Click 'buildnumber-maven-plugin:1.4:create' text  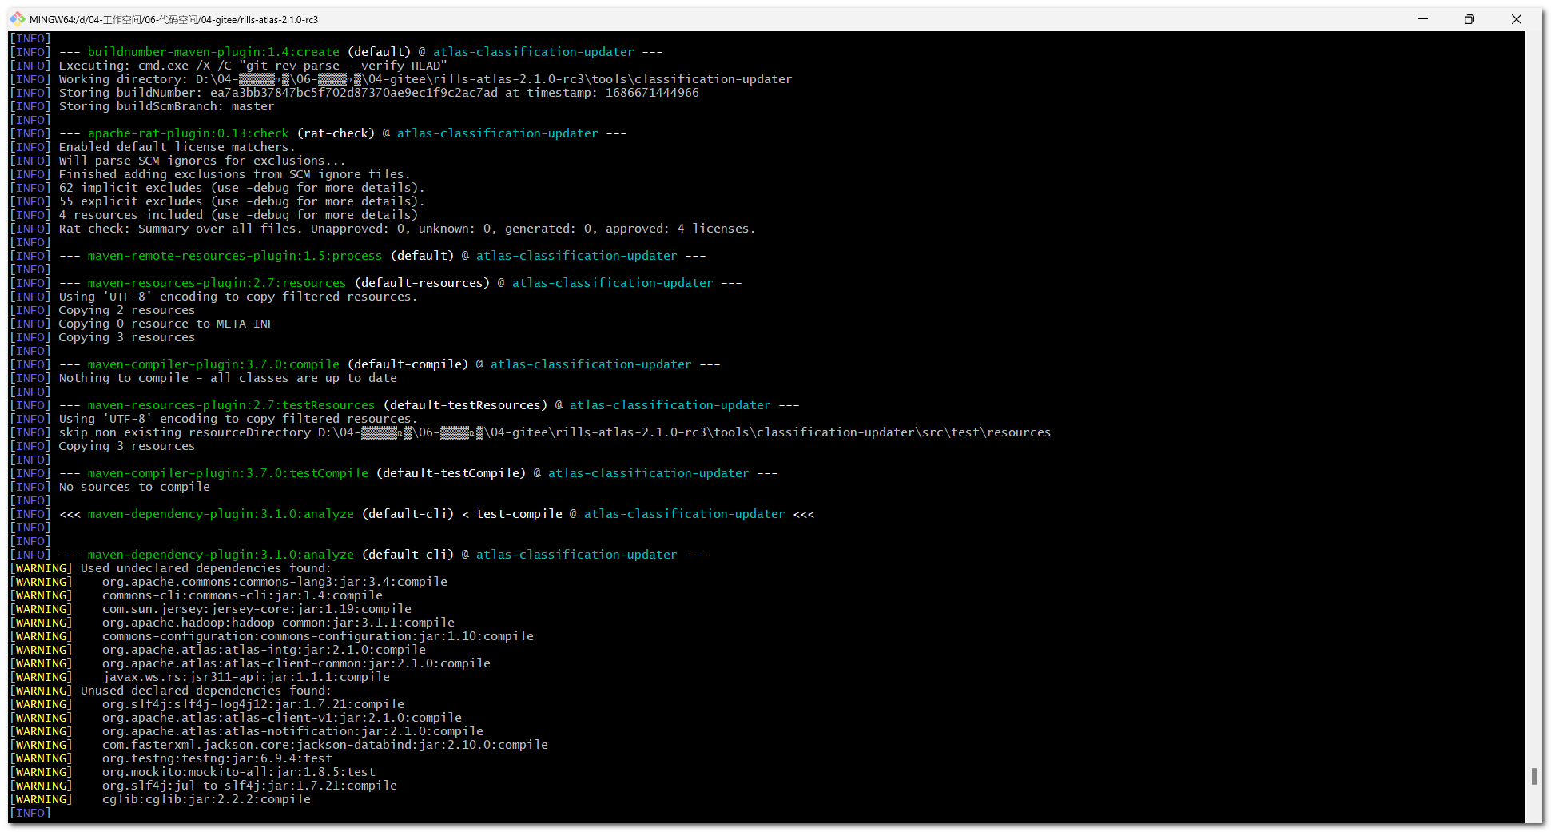(213, 52)
